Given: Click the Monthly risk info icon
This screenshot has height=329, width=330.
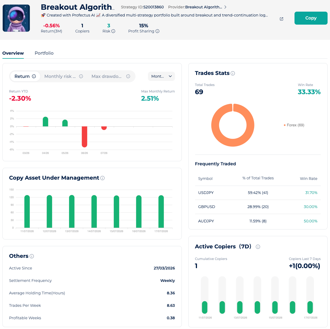Looking at the screenshot, I should 81,76.
